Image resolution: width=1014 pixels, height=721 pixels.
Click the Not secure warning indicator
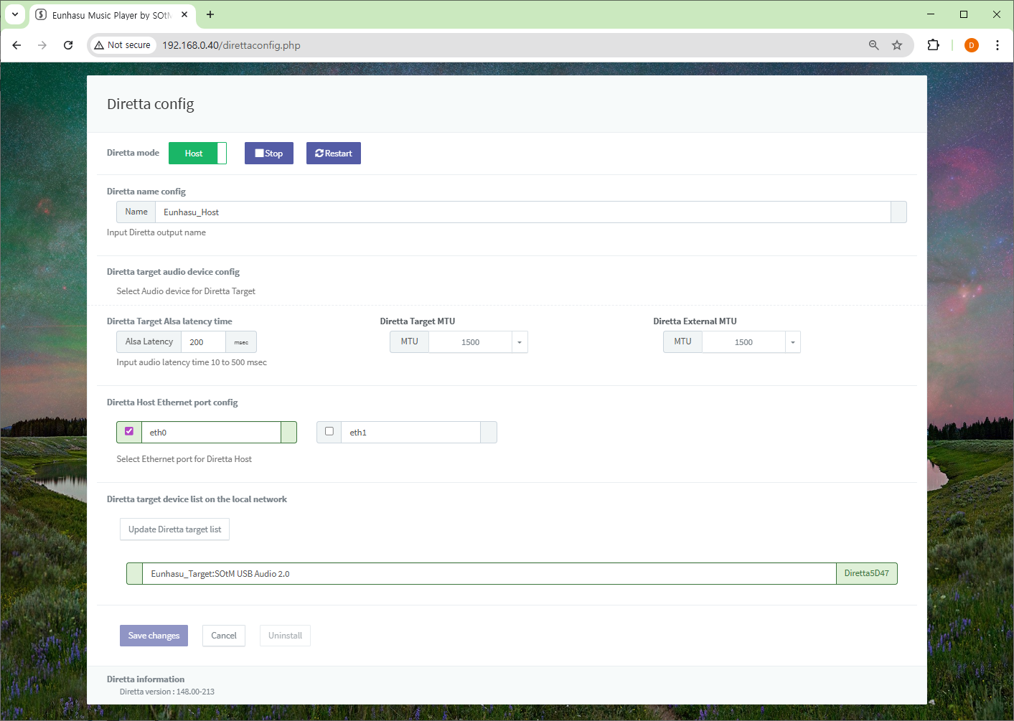[123, 45]
